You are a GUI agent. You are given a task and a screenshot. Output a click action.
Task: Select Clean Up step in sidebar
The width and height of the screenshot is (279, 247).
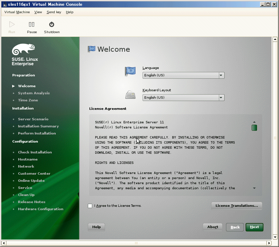(26, 195)
